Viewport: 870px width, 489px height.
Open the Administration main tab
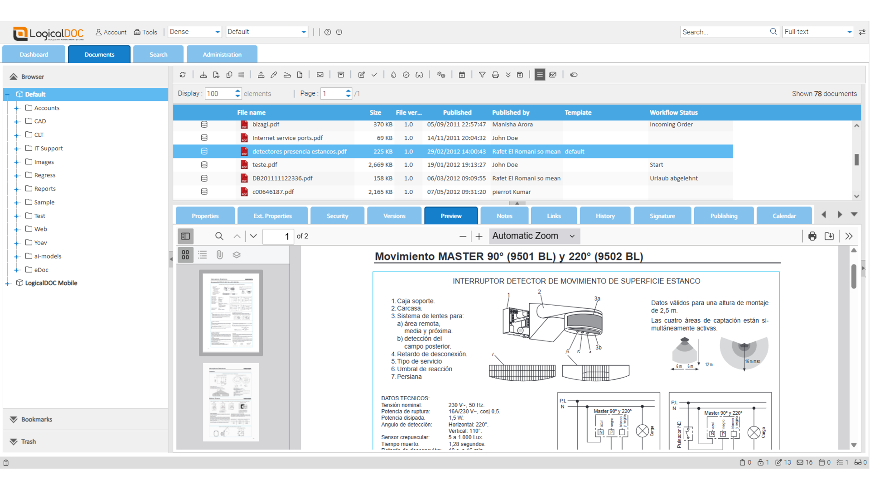222,54
